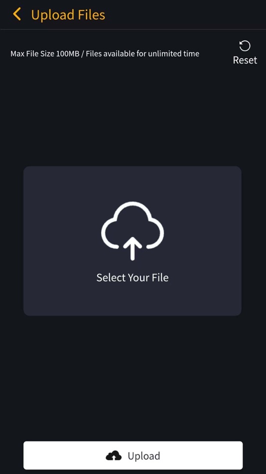Click the Max File Size 100MB info text
This screenshot has width=266, height=474.
point(45,54)
